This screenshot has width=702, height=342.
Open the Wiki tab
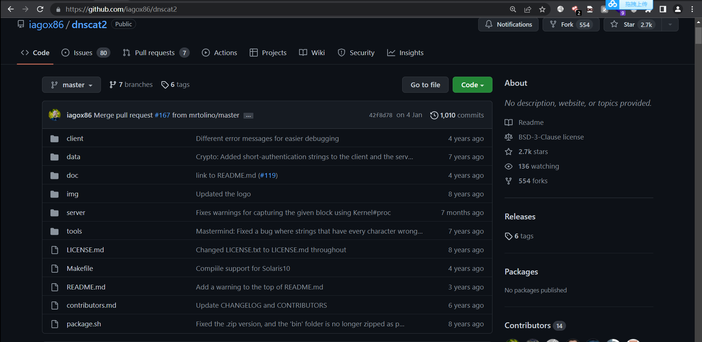tap(312, 53)
